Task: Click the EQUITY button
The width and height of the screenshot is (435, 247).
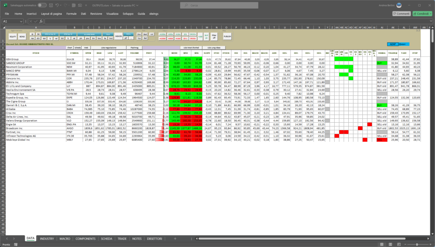Action: point(13,36)
